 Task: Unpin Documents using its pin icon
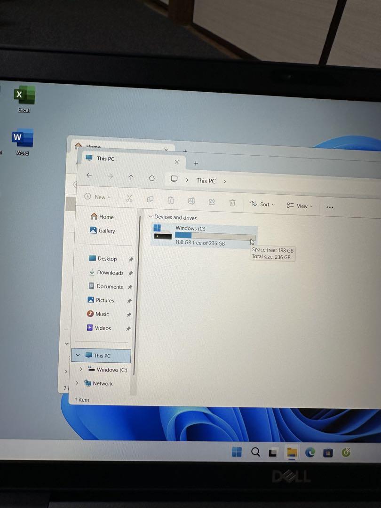tap(130, 287)
